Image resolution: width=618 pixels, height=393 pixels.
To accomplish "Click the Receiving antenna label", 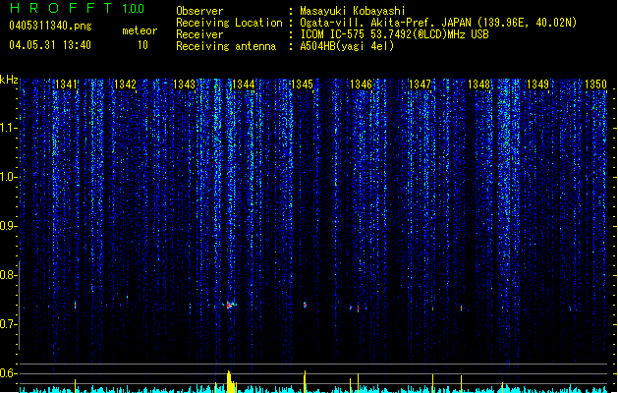I will point(226,46).
